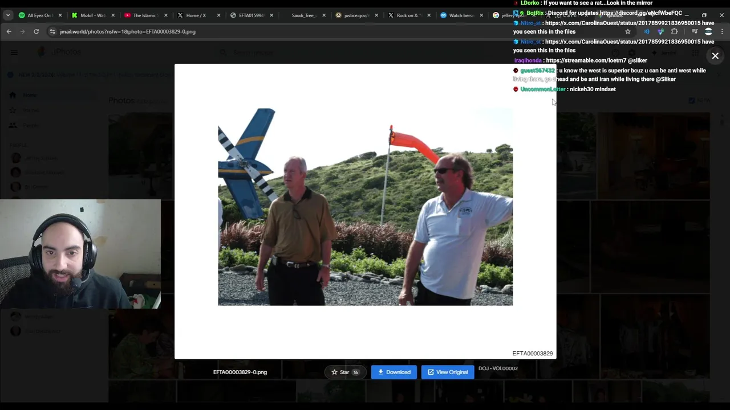Close the Rock on X tab
Image resolution: width=730 pixels, height=410 pixels.
point(428,15)
